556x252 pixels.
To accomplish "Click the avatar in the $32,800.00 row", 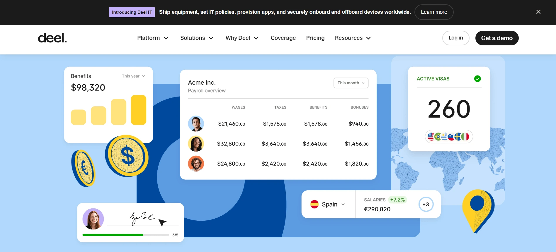I will pos(196,143).
